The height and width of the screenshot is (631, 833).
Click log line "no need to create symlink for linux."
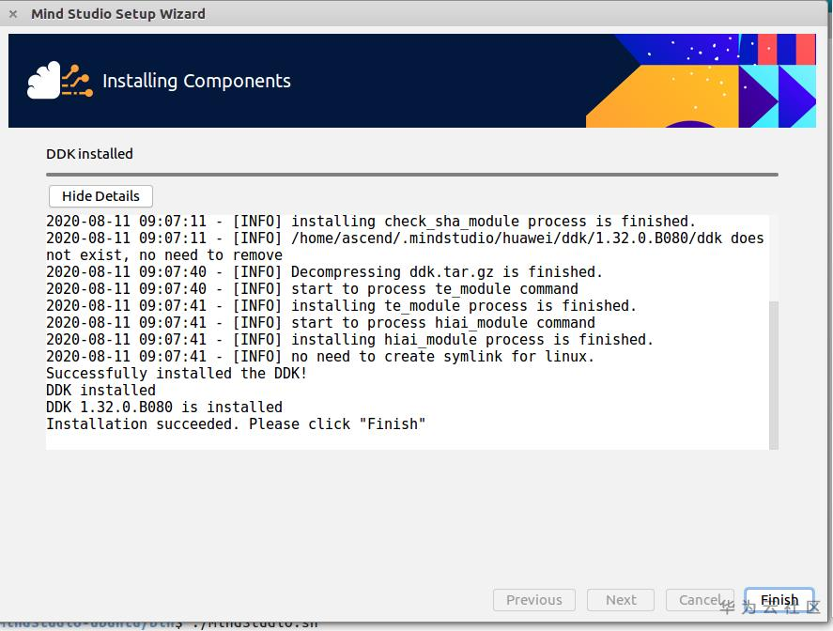[x=320, y=357]
